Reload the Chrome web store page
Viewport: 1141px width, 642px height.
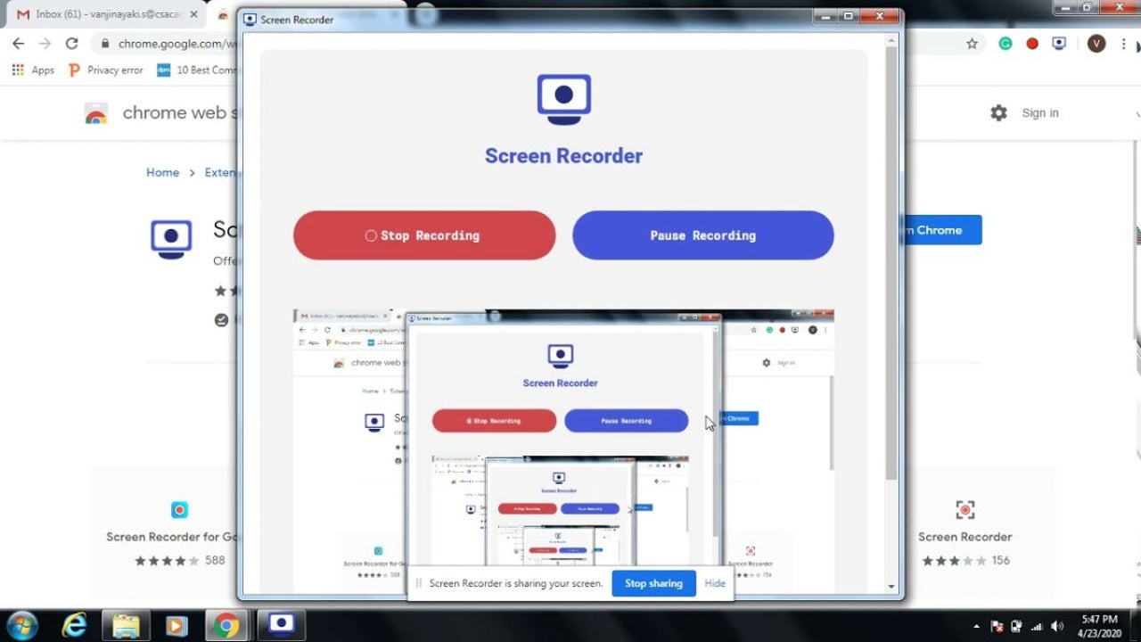[72, 43]
